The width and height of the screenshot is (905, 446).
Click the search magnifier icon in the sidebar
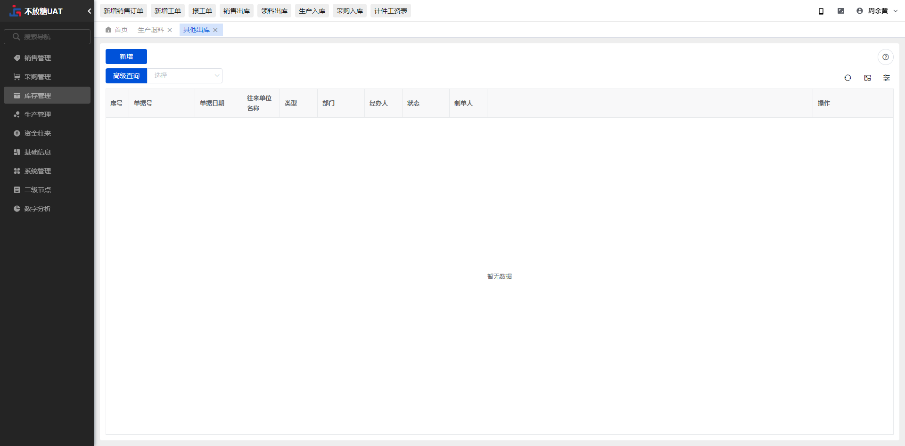tap(16, 37)
